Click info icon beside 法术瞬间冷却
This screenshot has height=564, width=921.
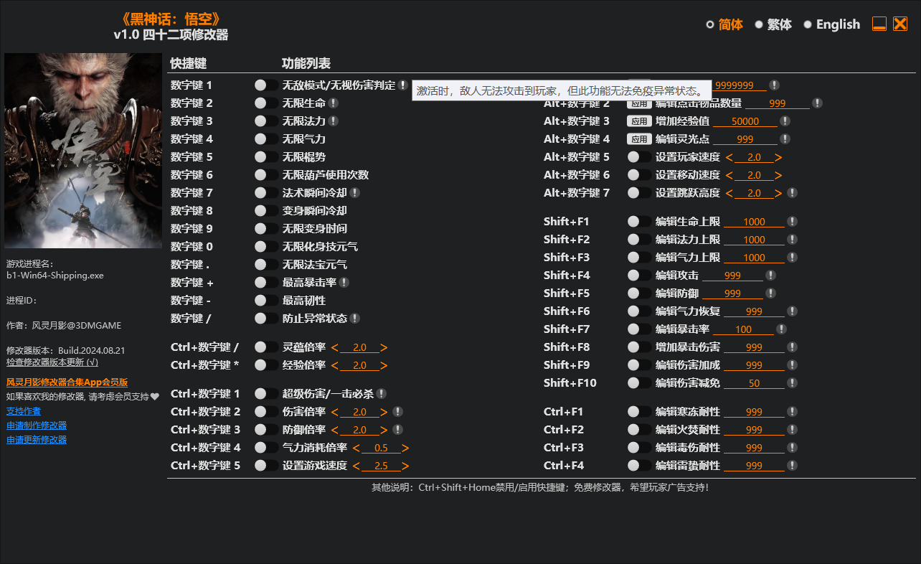[x=355, y=192]
